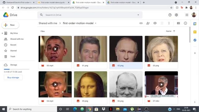Switch to list layout view
199x112 pixels.
click(x=178, y=23)
